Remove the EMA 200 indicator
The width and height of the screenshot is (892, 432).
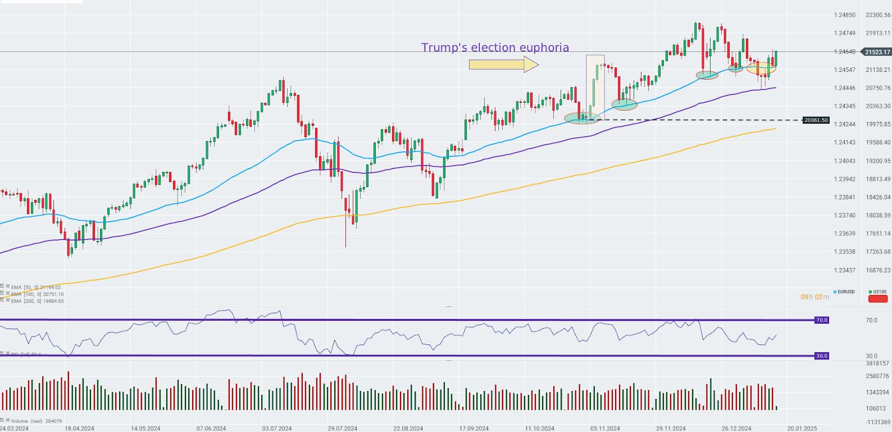tap(7, 301)
